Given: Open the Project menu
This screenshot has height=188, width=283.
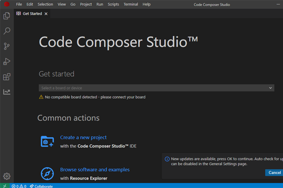Looking at the screenshot, I should click(x=86, y=4).
